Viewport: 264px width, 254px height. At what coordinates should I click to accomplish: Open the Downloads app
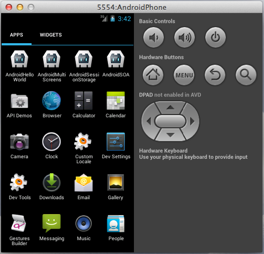51,186
